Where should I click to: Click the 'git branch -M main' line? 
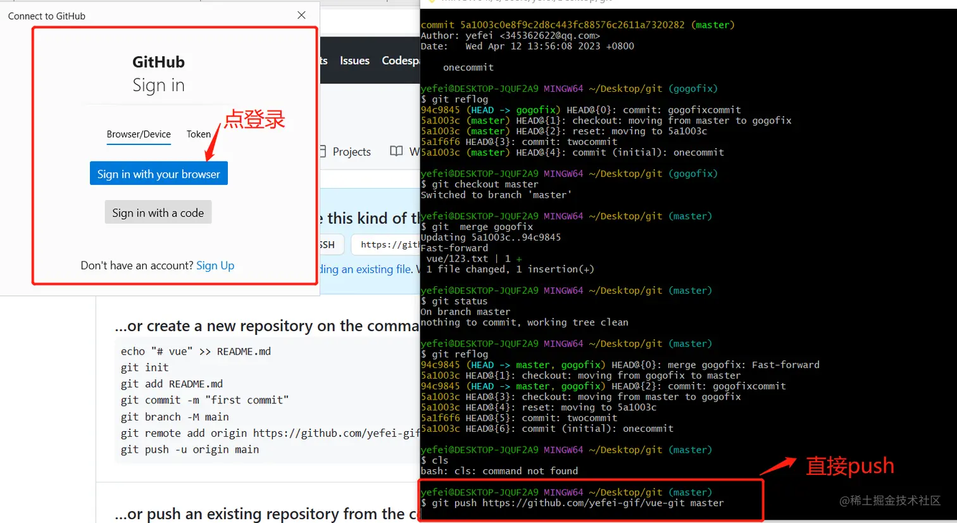pyautogui.click(x=175, y=417)
